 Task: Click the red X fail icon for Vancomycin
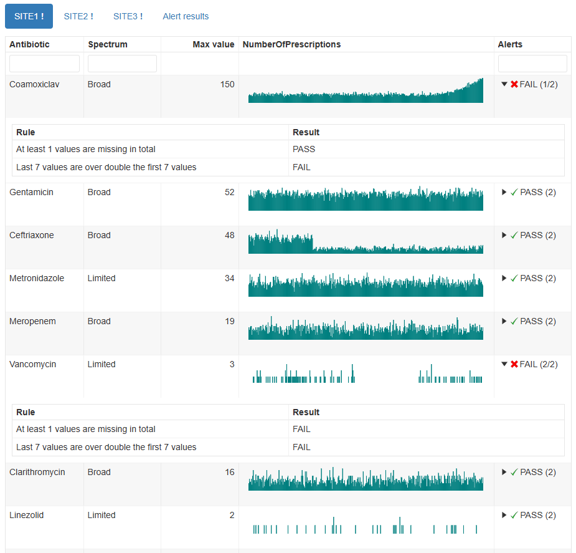click(x=514, y=365)
